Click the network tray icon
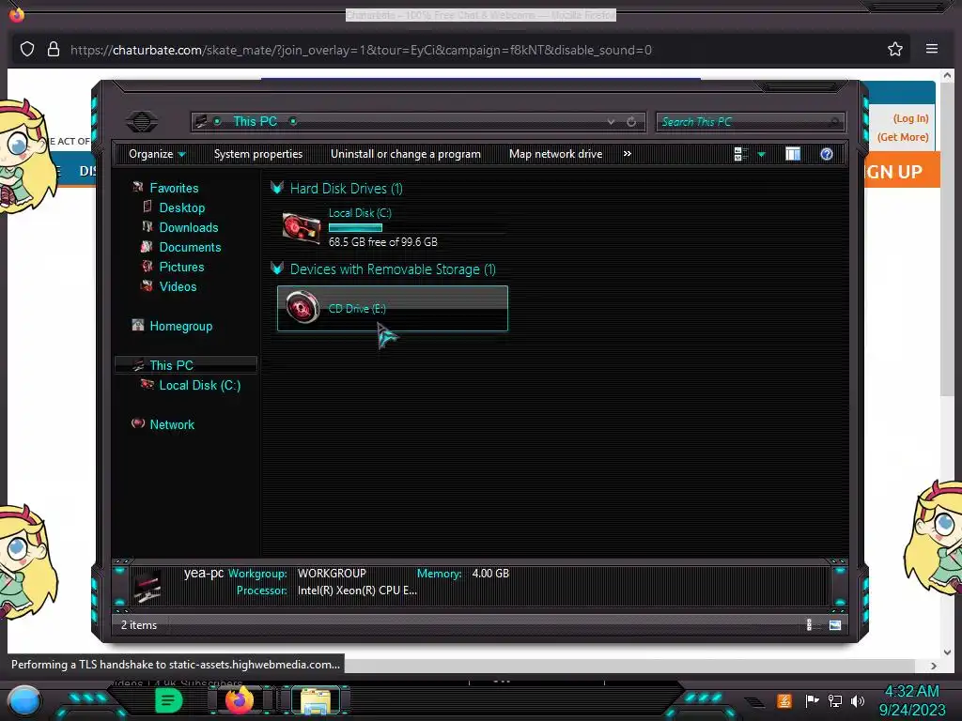 coord(835,700)
